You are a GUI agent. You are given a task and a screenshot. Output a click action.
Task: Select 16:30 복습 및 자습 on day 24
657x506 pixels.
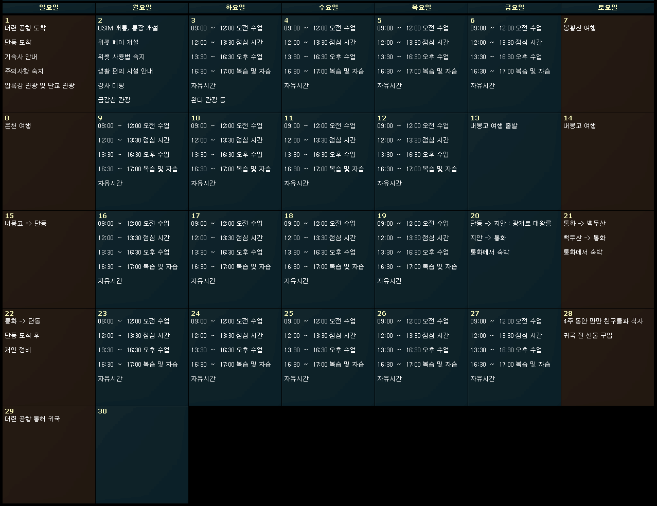[231, 365]
